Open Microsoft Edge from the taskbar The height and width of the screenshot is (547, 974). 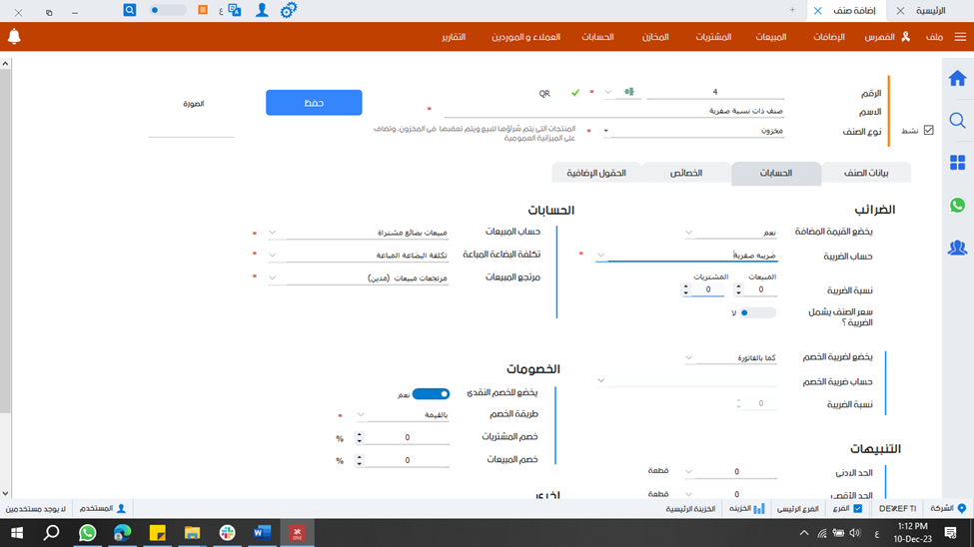tap(122, 533)
